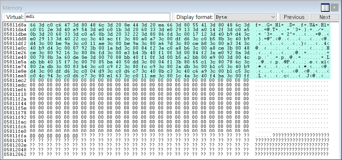The width and height of the screenshot is (342, 160).
Task: Select address 05811f5e
Action: (x=15, y=108)
